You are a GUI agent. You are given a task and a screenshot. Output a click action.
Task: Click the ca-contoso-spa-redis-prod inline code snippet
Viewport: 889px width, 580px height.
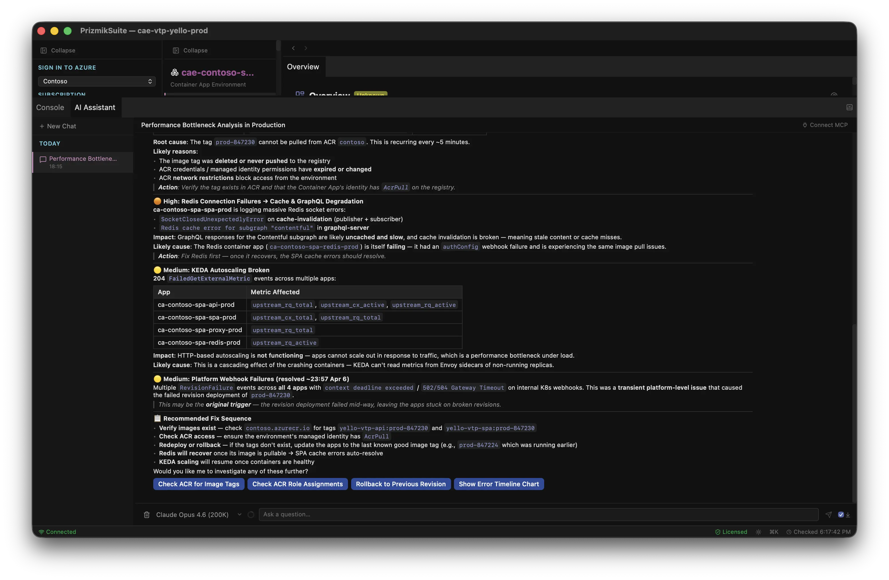314,247
